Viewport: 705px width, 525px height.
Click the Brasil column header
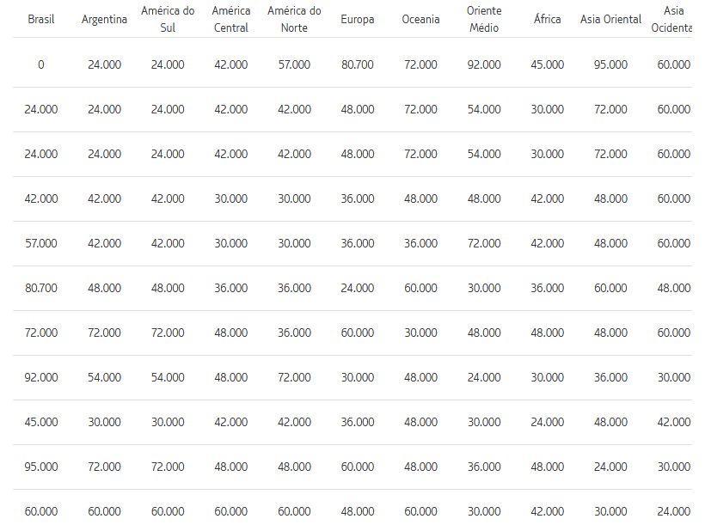click(41, 19)
